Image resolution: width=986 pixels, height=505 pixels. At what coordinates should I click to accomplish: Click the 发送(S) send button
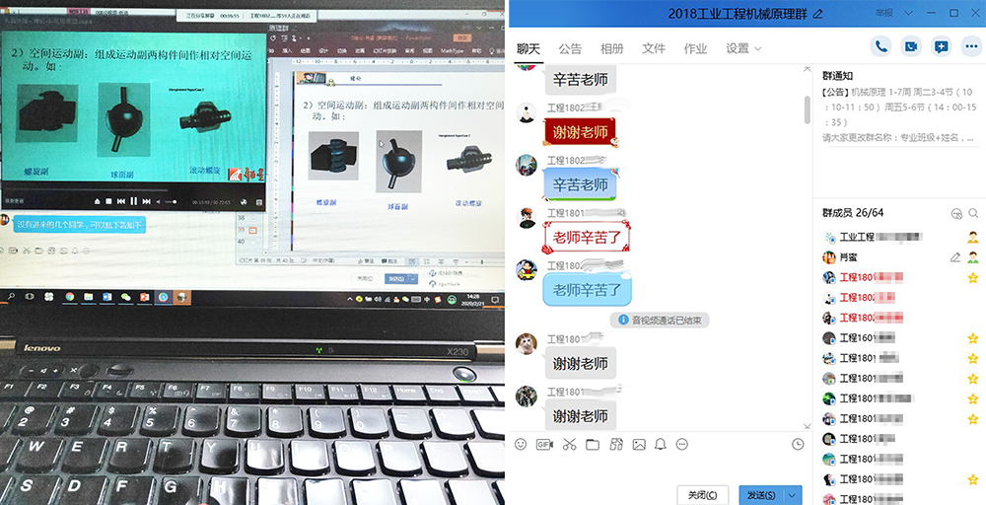point(761,495)
